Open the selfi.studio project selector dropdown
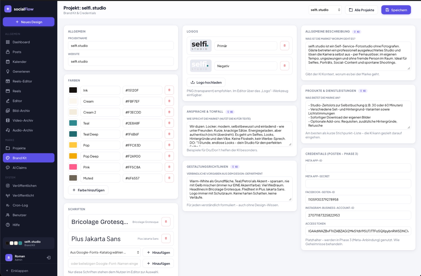 pos(325,10)
